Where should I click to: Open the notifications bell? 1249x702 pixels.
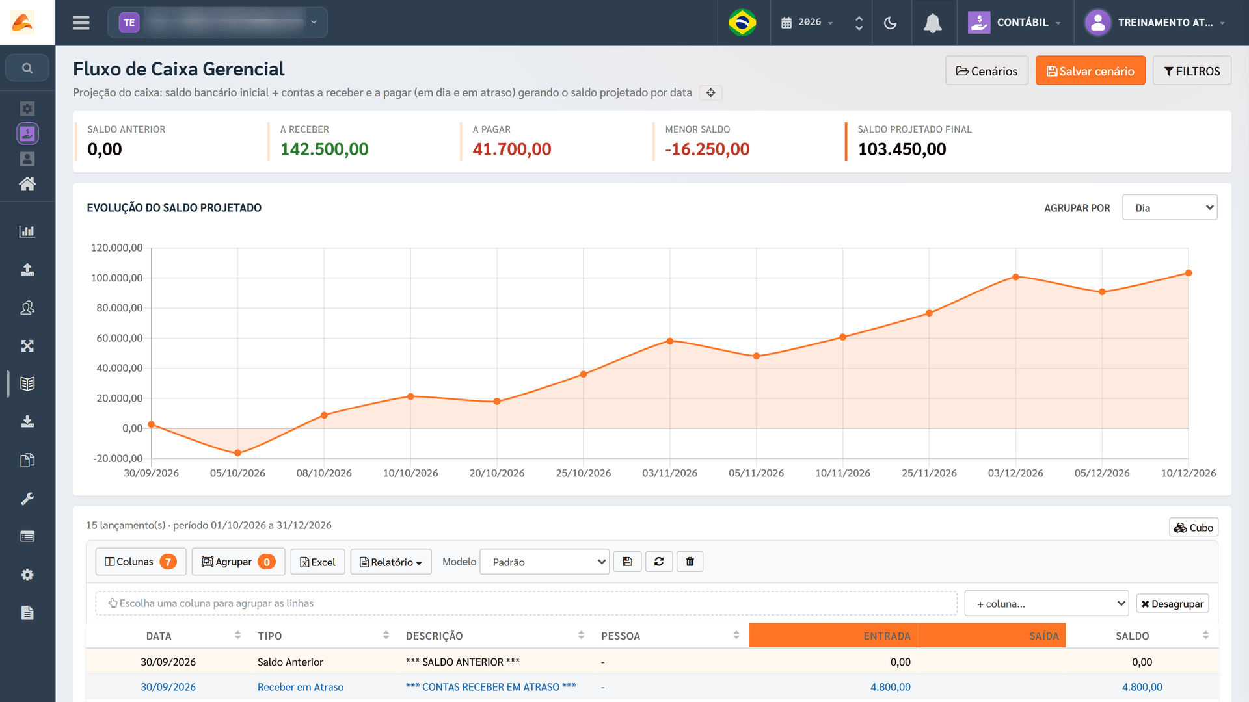tap(932, 23)
